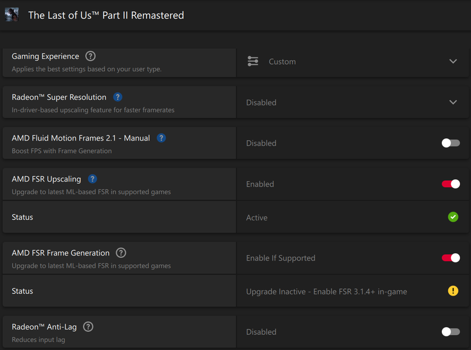Click the Gaming Experience help icon
This screenshot has height=350, width=471.
pos(90,57)
